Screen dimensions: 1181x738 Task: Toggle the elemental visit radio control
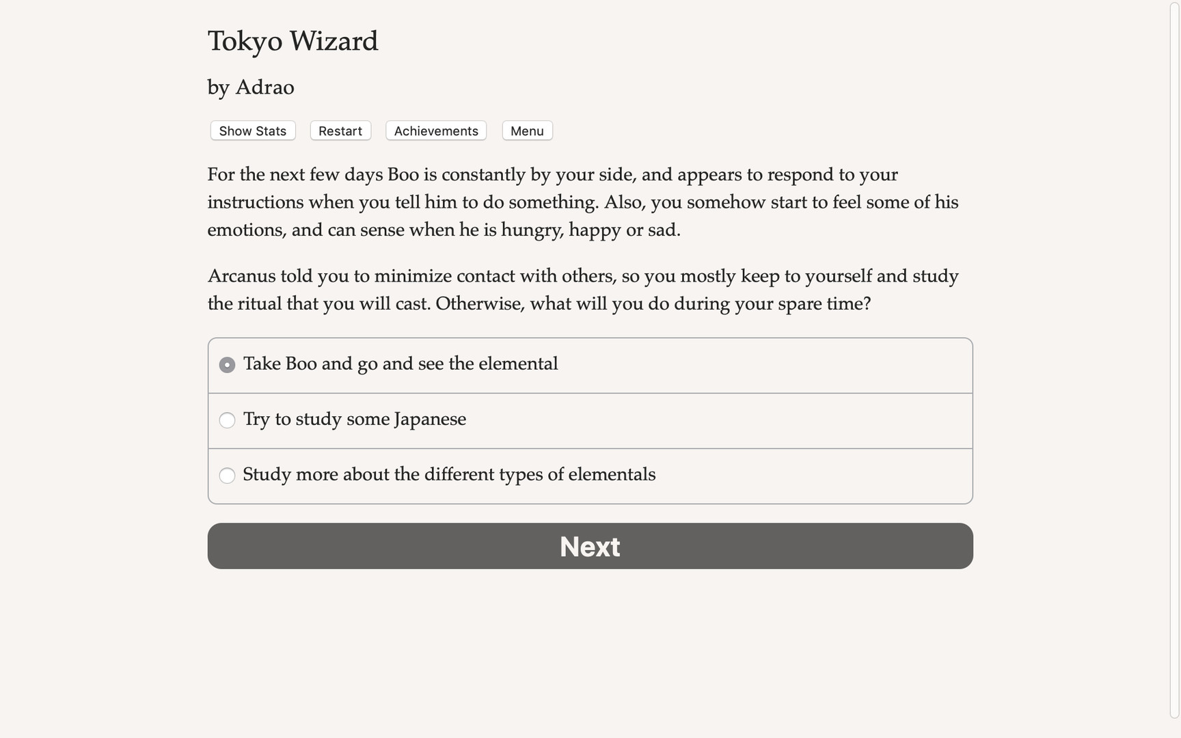tap(227, 365)
